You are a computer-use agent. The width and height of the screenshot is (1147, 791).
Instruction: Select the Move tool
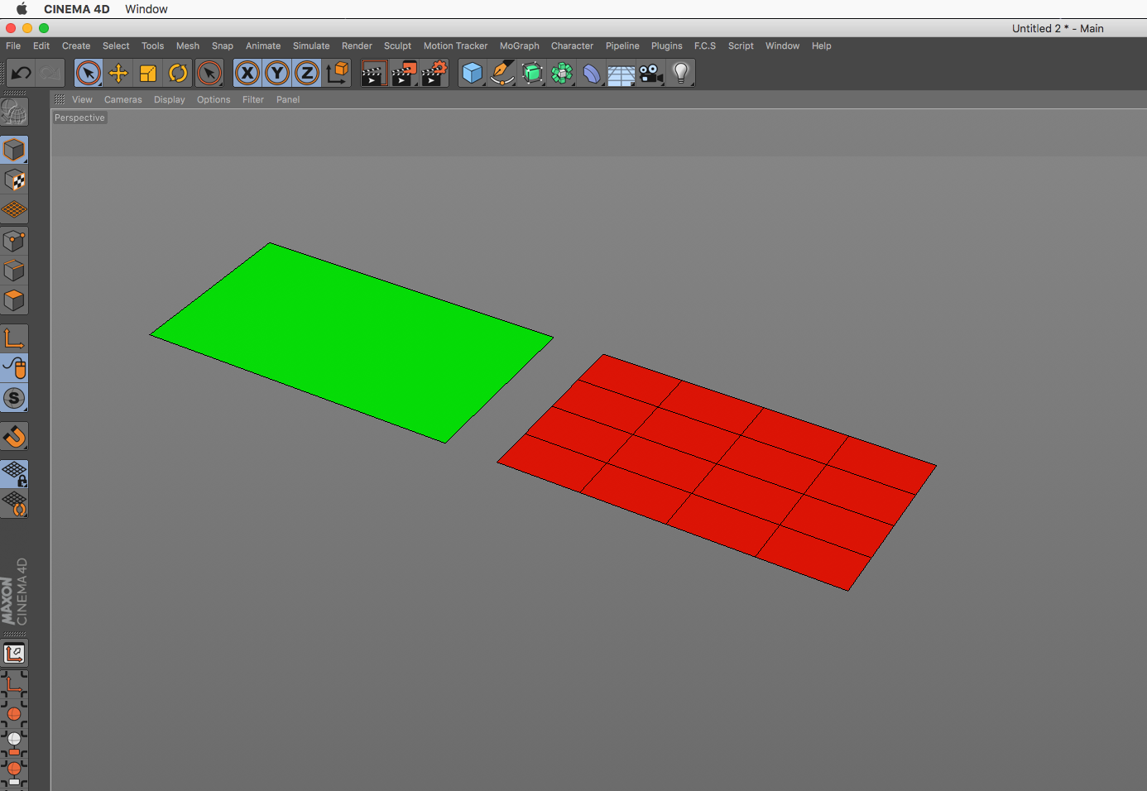tap(118, 73)
